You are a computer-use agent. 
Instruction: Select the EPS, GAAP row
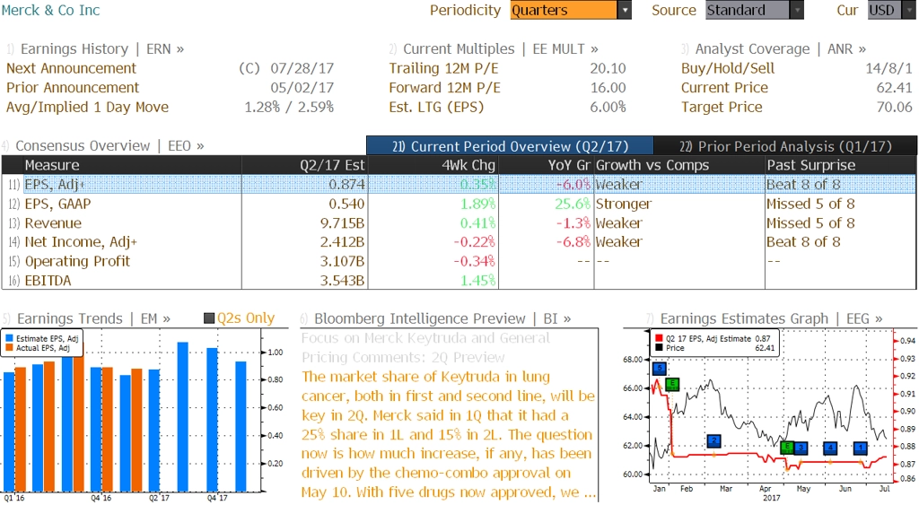coord(459,204)
